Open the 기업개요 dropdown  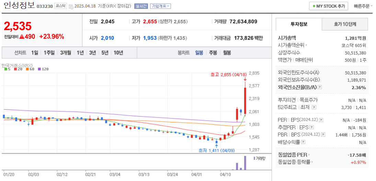pyautogui.click(x=160, y=6)
